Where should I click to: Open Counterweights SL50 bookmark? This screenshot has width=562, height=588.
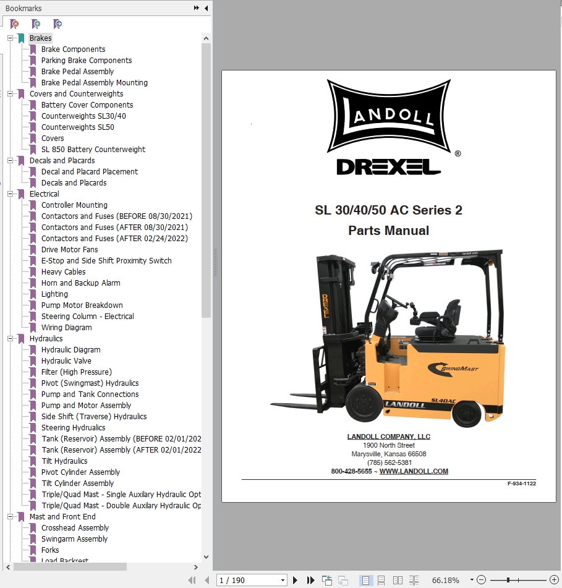click(78, 127)
